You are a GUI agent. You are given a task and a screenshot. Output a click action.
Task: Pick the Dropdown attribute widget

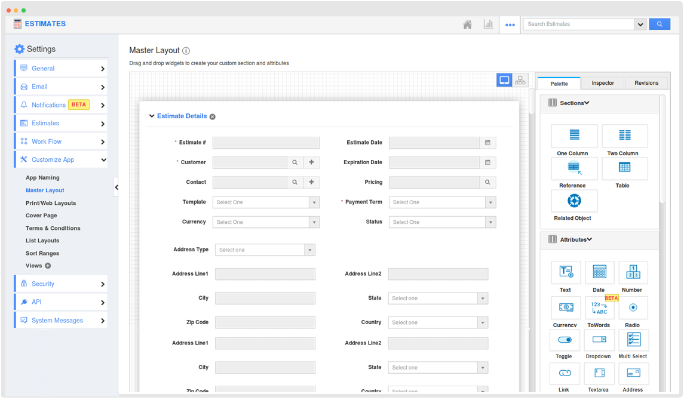(x=599, y=340)
